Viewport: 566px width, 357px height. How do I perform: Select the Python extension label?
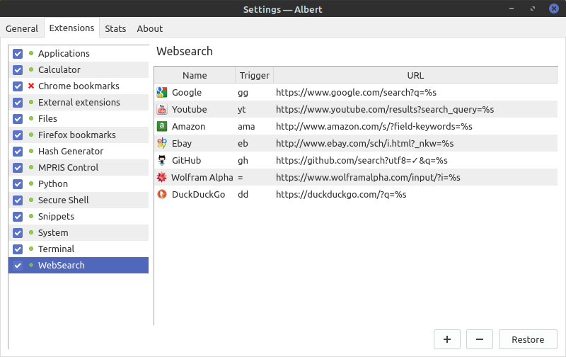tap(53, 184)
